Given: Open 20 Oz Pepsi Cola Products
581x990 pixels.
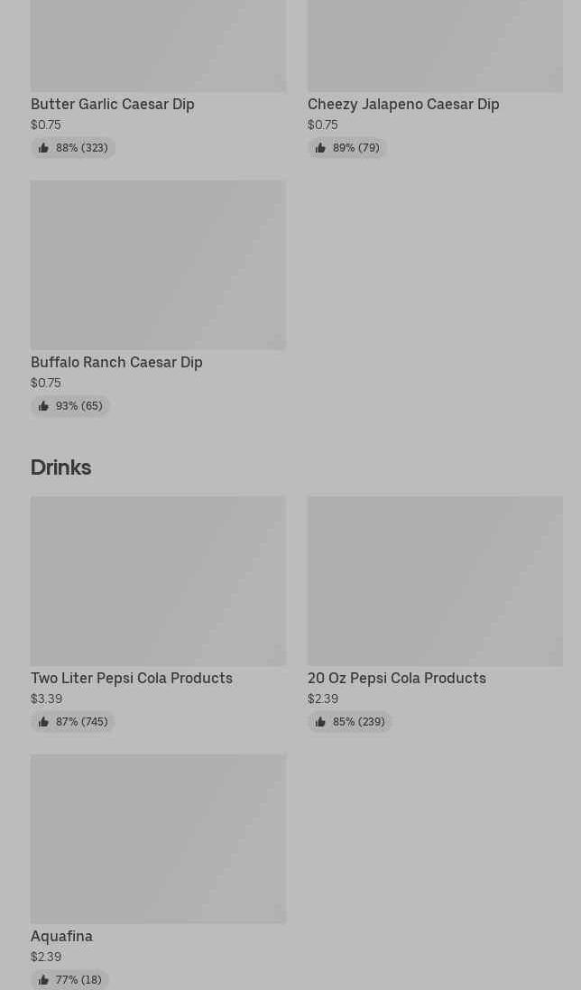Looking at the screenshot, I should point(396,678).
